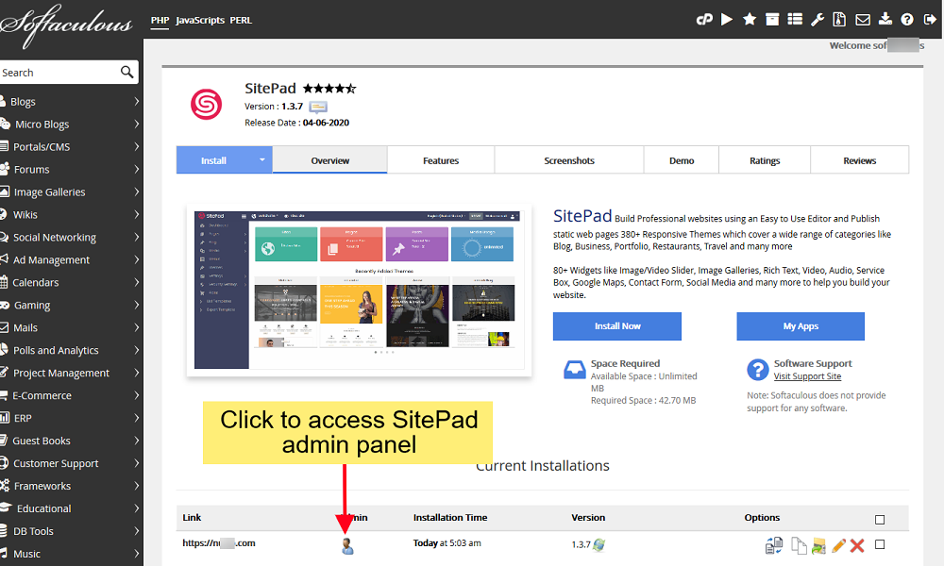Click the search magnifier icon
Screen dimensions: 944x566
pyautogui.click(x=126, y=73)
